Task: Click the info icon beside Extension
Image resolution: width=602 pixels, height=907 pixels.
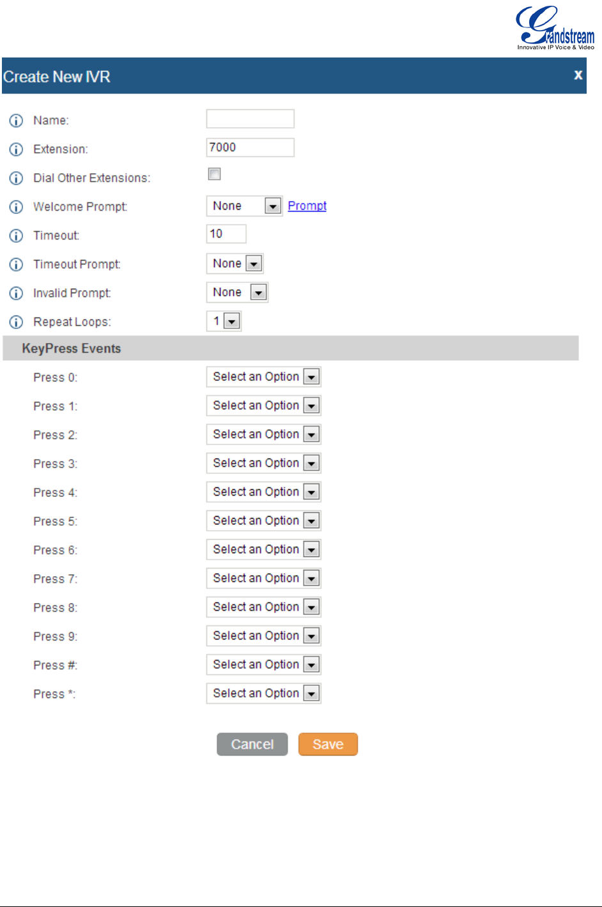Action: coord(16,149)
